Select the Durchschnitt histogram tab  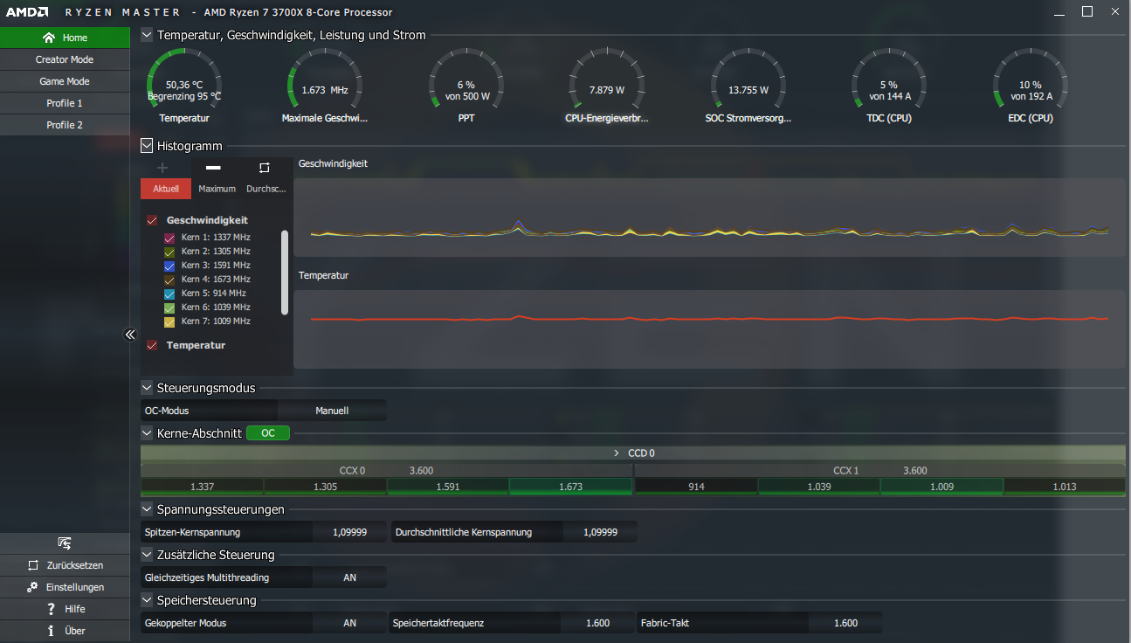(267, 189)
